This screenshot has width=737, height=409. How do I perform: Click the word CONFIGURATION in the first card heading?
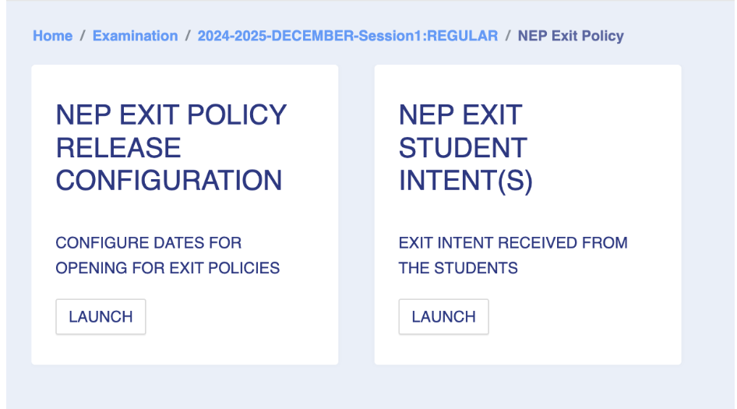[169, 180]
